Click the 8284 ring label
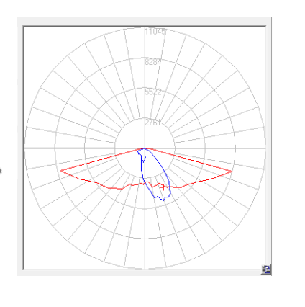The width and height of the screenshot is (305, 307). click(x=153, y=62)
